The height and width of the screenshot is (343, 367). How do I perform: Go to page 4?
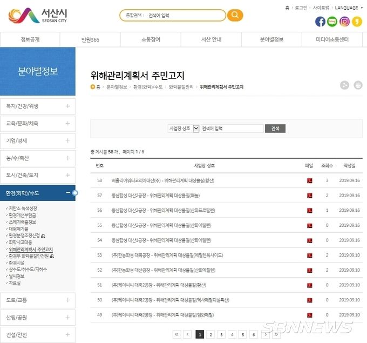pyautogui.click(x=232, y=334)
